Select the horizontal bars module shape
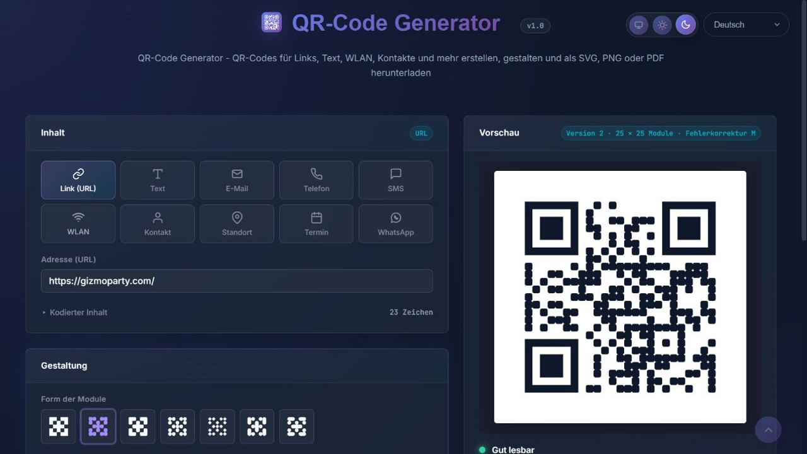This screenshot has height=454, width=807. click(297, 427)
